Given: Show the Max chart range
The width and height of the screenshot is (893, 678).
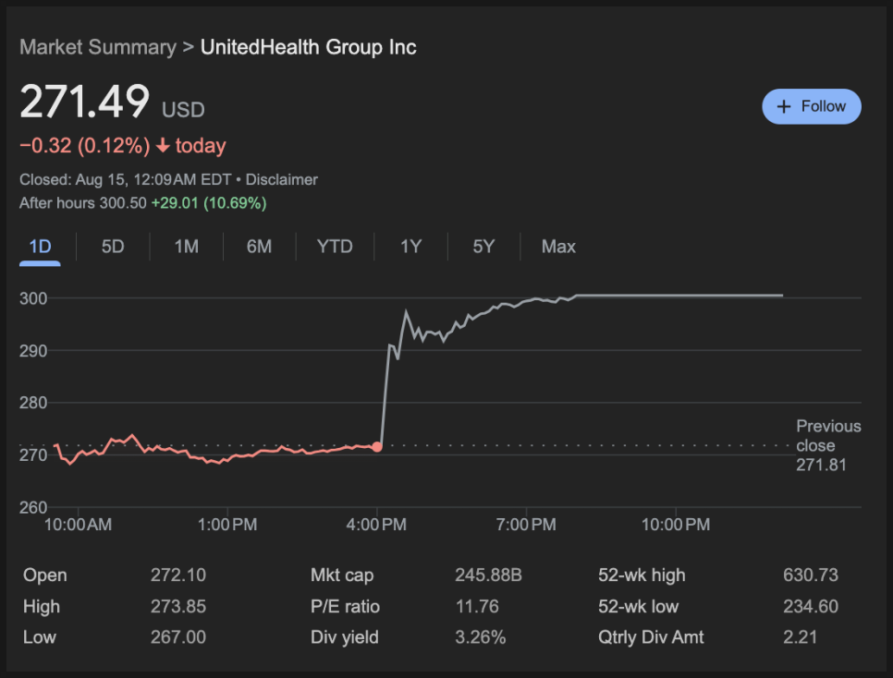Looking at the screenshot, I should coord(558,247).
